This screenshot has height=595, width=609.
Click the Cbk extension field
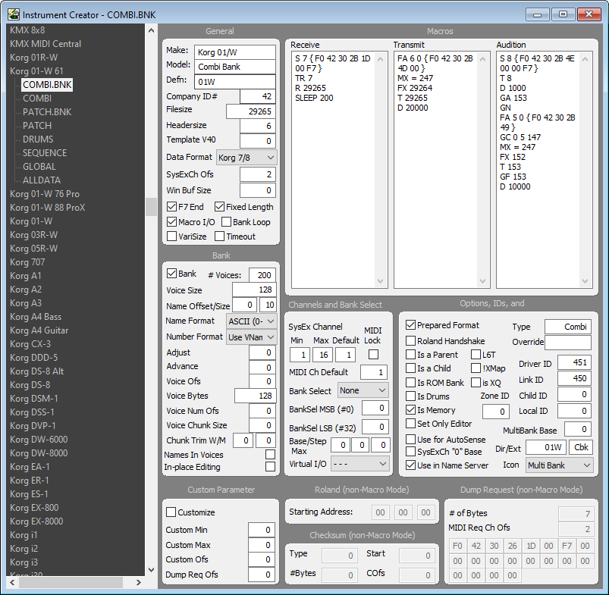pos(581,447)
